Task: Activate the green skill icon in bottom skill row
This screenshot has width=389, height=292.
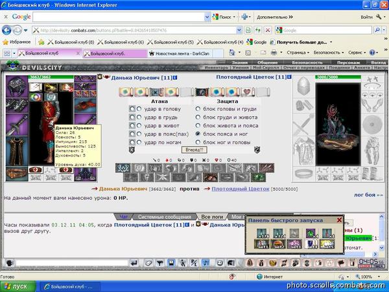Action: pos(258,178)
